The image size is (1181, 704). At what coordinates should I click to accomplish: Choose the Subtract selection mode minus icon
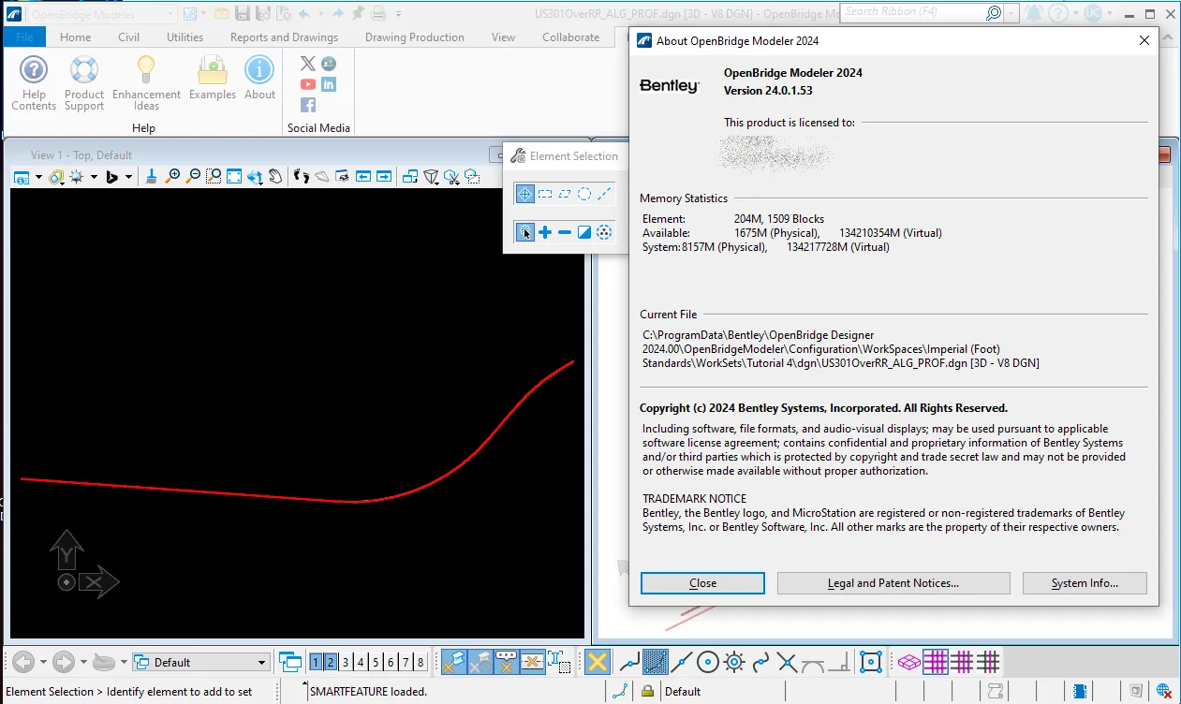pyautogui.click(x=565, y=232)
